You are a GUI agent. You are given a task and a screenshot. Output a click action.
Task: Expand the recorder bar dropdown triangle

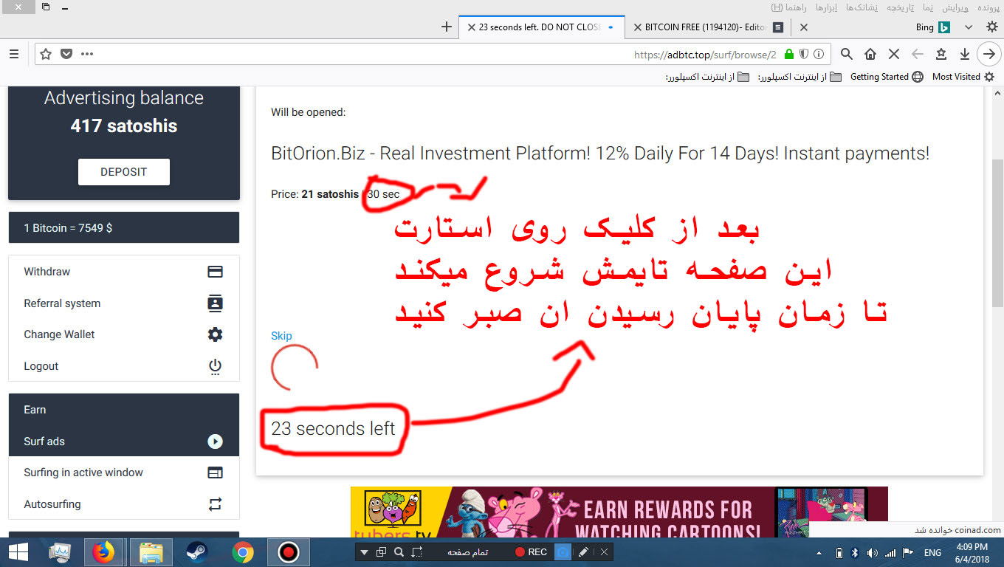pyautogui.click(x=364, y=552)
